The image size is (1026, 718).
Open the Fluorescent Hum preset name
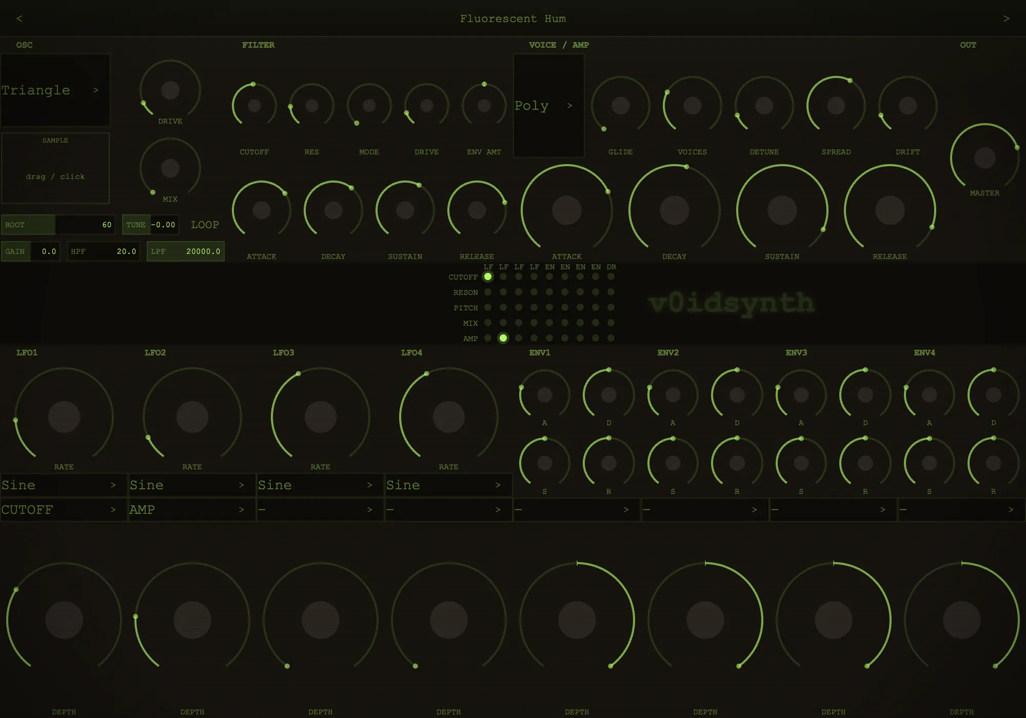pyautogui.click(x=513, y=18)
